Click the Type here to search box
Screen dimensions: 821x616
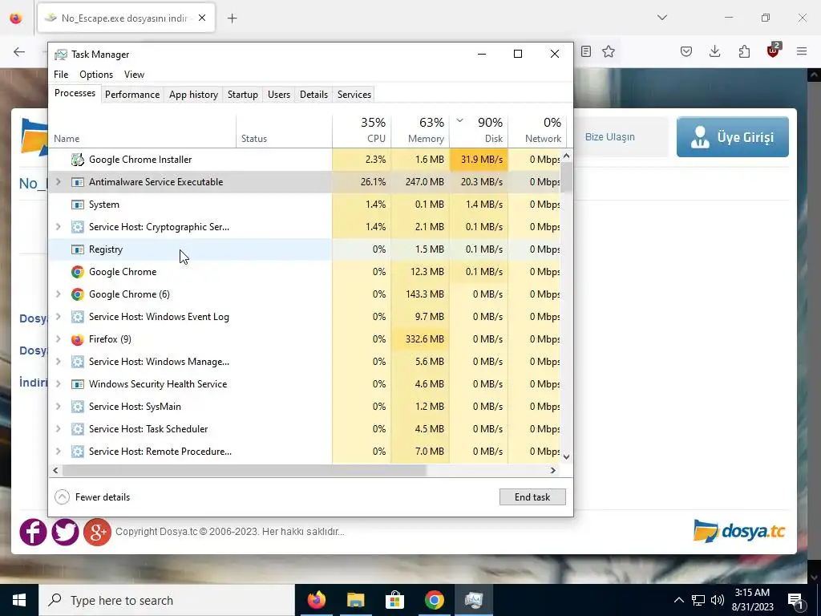coord(167,600)
